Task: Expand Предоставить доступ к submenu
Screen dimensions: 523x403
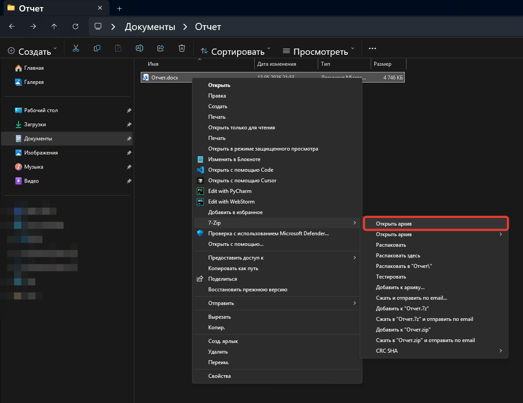Action: coord(277,257)
